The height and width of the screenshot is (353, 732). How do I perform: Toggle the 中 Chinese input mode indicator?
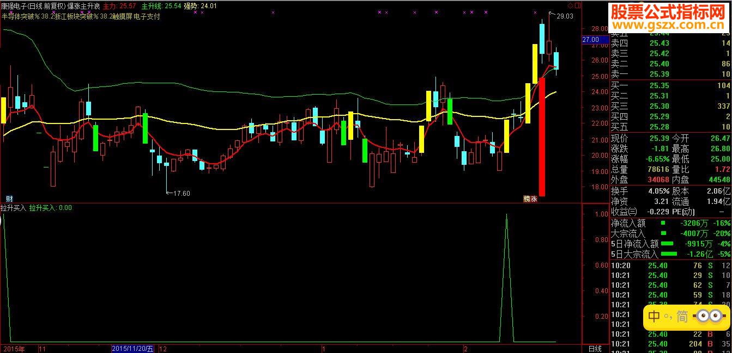pos(655,317)
